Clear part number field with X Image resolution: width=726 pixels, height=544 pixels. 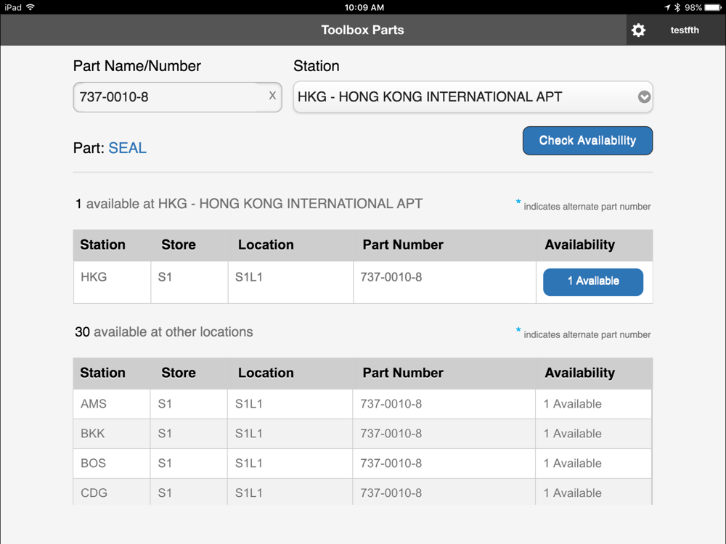[272, 96]
